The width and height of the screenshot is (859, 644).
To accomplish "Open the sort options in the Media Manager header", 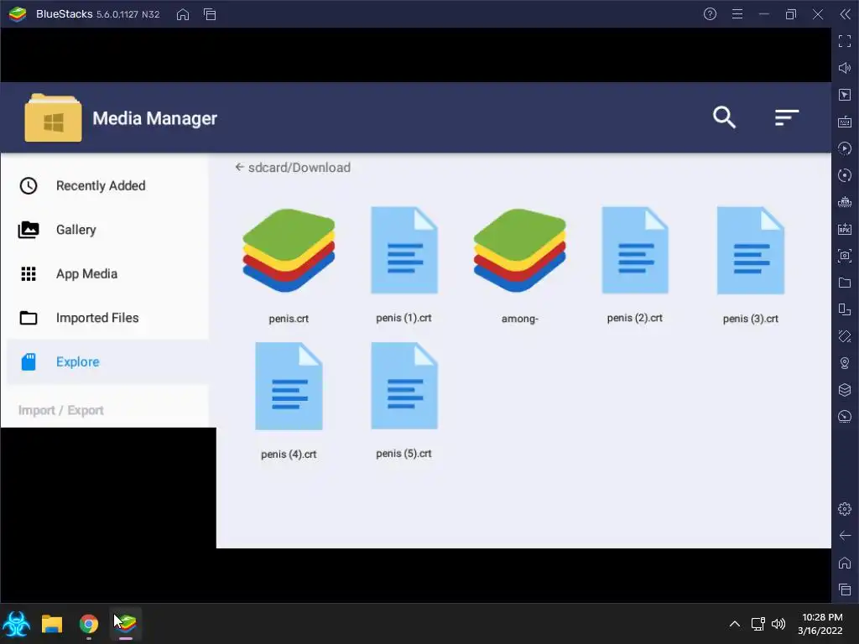I will point(787,117).
